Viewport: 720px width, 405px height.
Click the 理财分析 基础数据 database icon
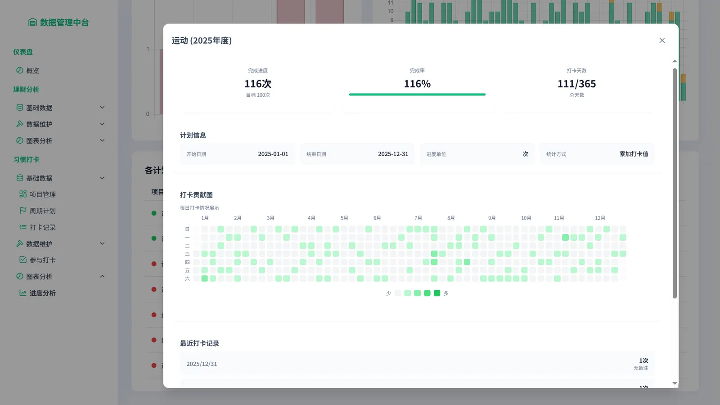(20, 108)
